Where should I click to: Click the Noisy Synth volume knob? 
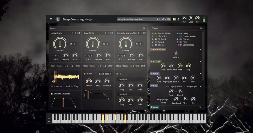coord(60,43)
